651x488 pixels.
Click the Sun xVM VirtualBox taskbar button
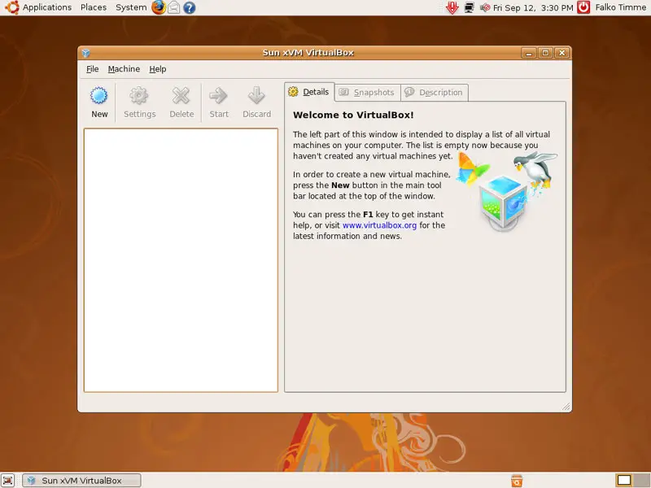pos(81,480)
